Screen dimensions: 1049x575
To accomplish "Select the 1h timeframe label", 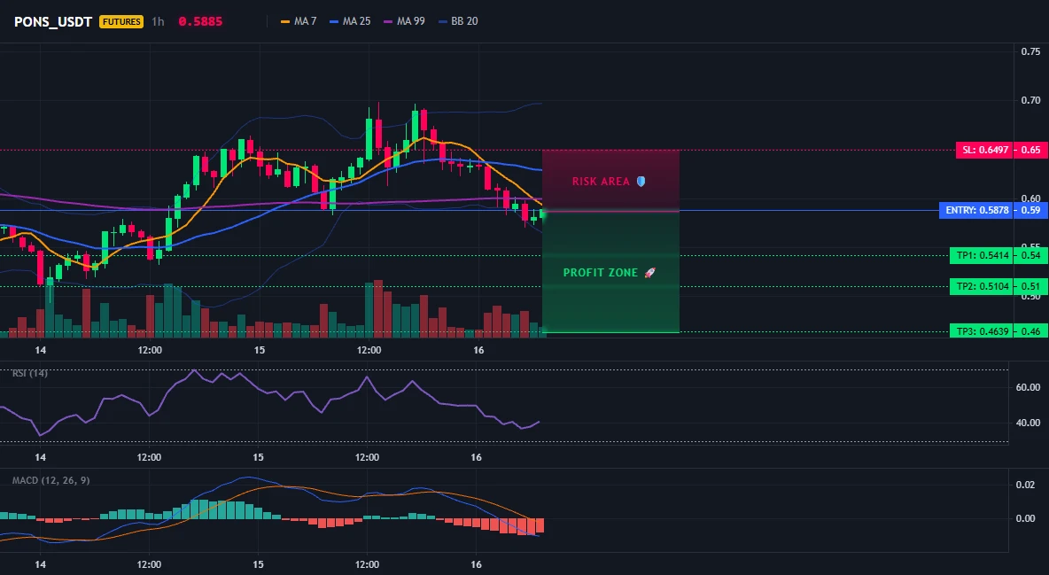I will [158, 21].
